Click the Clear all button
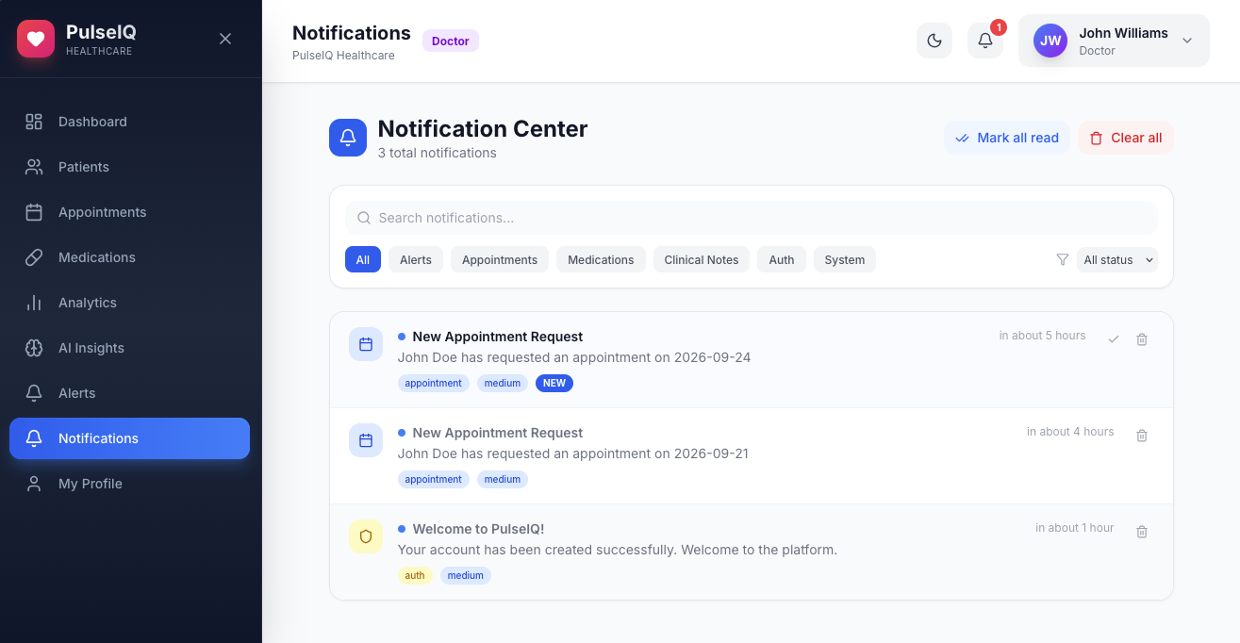 point(1126,138)
